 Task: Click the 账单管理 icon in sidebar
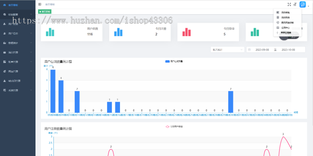[x=5, y=62]
